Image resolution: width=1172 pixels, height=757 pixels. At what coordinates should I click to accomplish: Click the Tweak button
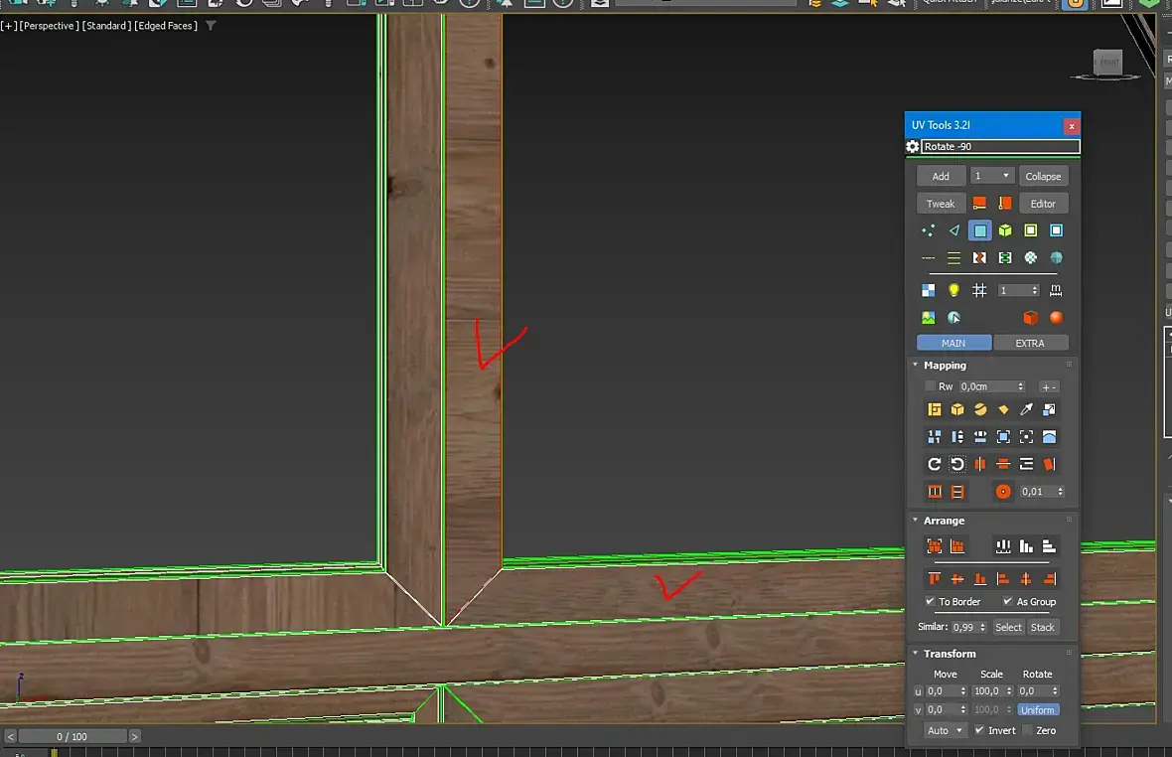941,204
